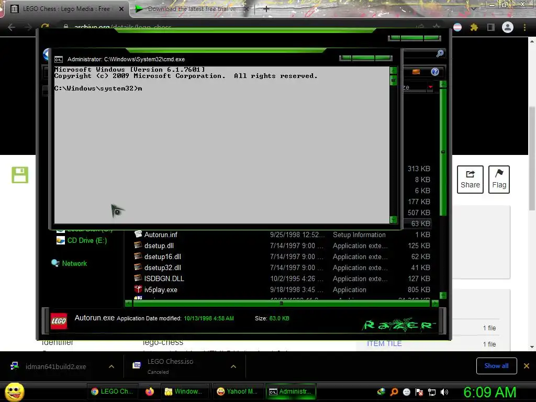
Task: Expand idman641build2.exe download options chevron
Action: [111, 366]
